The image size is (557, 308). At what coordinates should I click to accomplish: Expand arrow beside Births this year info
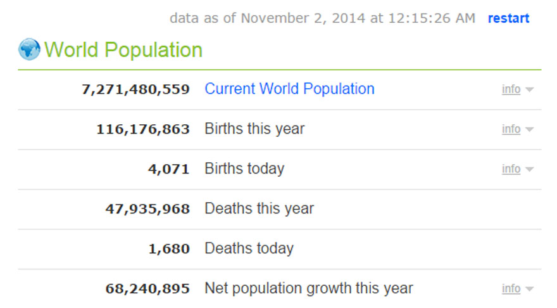click(x=529, y=129)
